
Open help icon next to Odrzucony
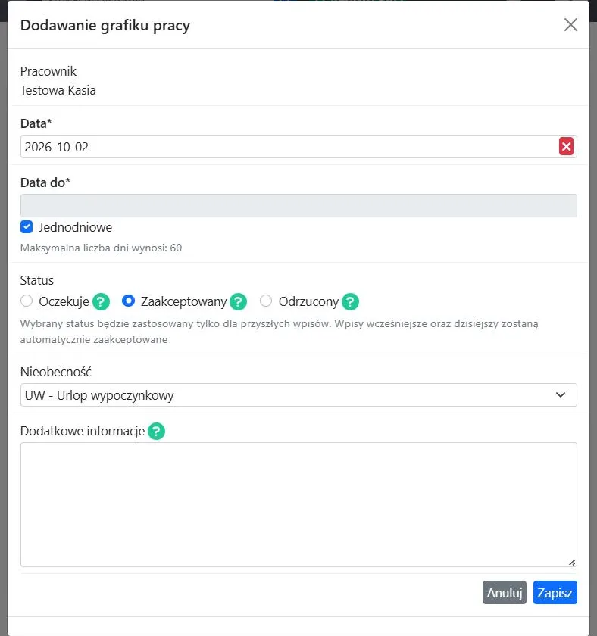350,302
